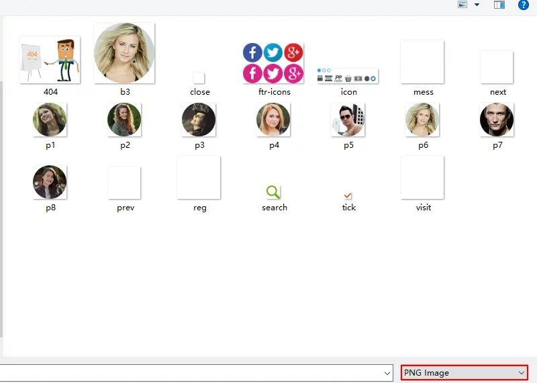Select the mess image file
537x383 pixels.
pos(422,62)
